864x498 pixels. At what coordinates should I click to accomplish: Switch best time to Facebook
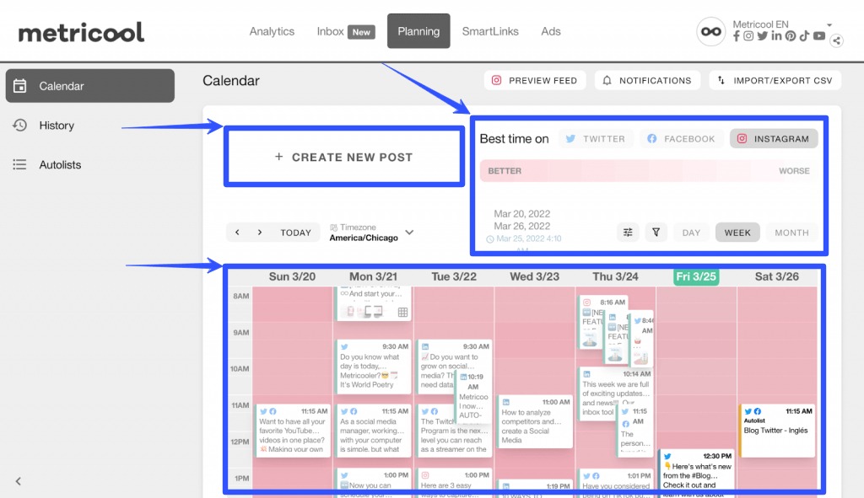[x=680, y=139]
